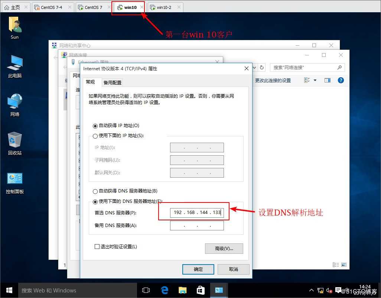Select the 此电脑 desktop icon
Viewport: 381px width, 298px height.
coord(15,67)
